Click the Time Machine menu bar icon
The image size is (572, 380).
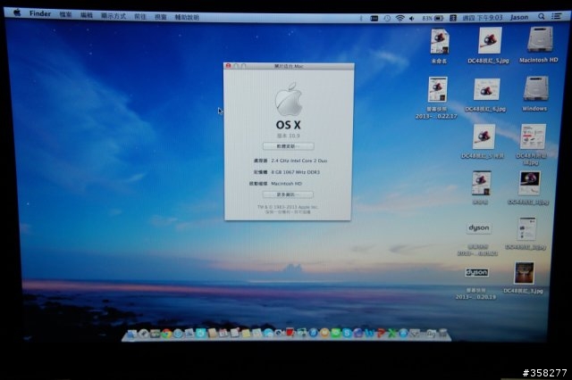[387, 18]
